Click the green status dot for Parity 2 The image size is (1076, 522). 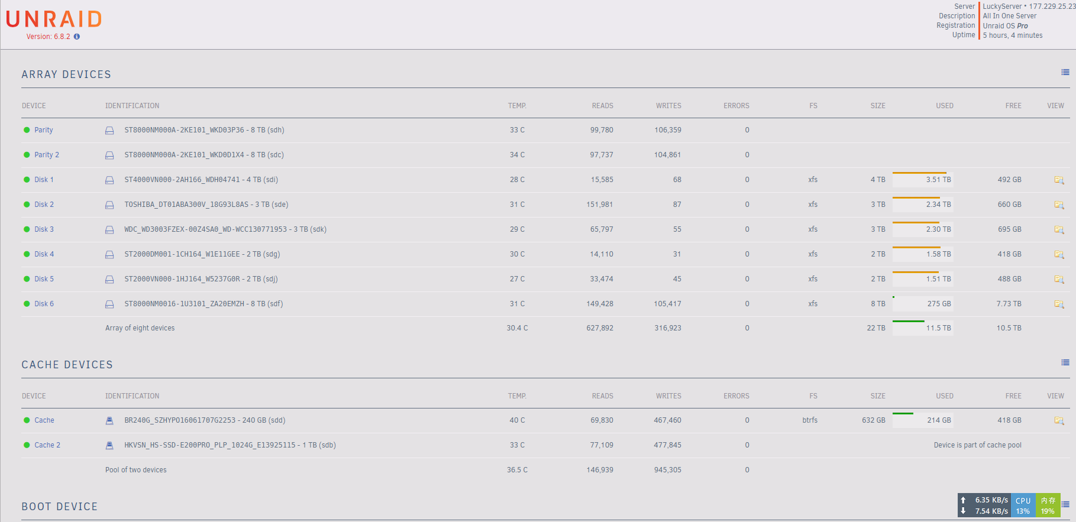27,155
